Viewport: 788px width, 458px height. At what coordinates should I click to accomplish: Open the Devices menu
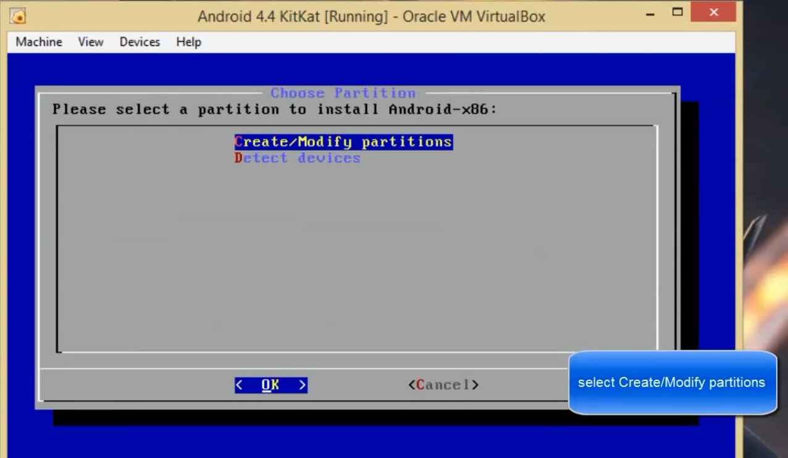pyautogui.click(x=140, y=42)
